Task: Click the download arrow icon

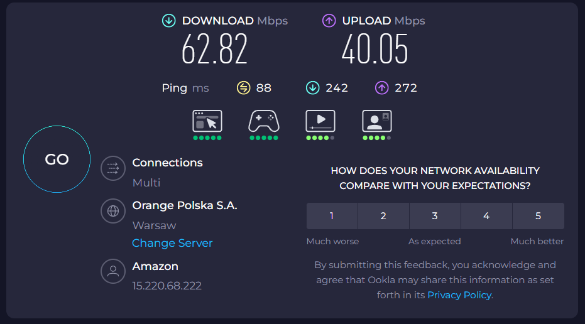Action: 168,21
